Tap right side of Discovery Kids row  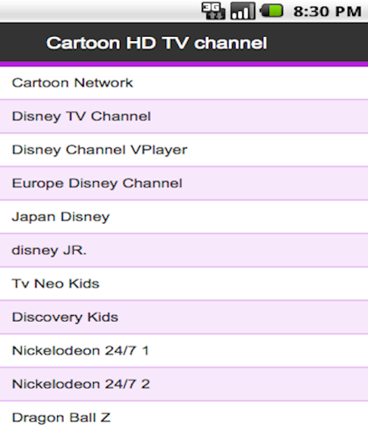[308, 318]
